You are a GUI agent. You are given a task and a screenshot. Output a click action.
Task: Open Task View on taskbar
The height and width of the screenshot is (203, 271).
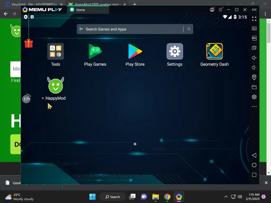(x=132, y=197)
